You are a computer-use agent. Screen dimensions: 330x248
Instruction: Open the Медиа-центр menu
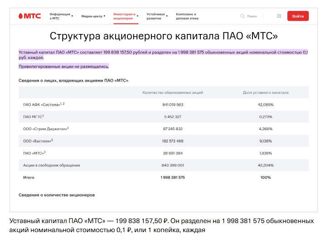click(92, 16)
